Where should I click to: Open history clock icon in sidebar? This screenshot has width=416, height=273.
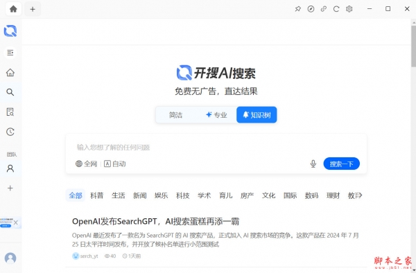coord(10,132)
